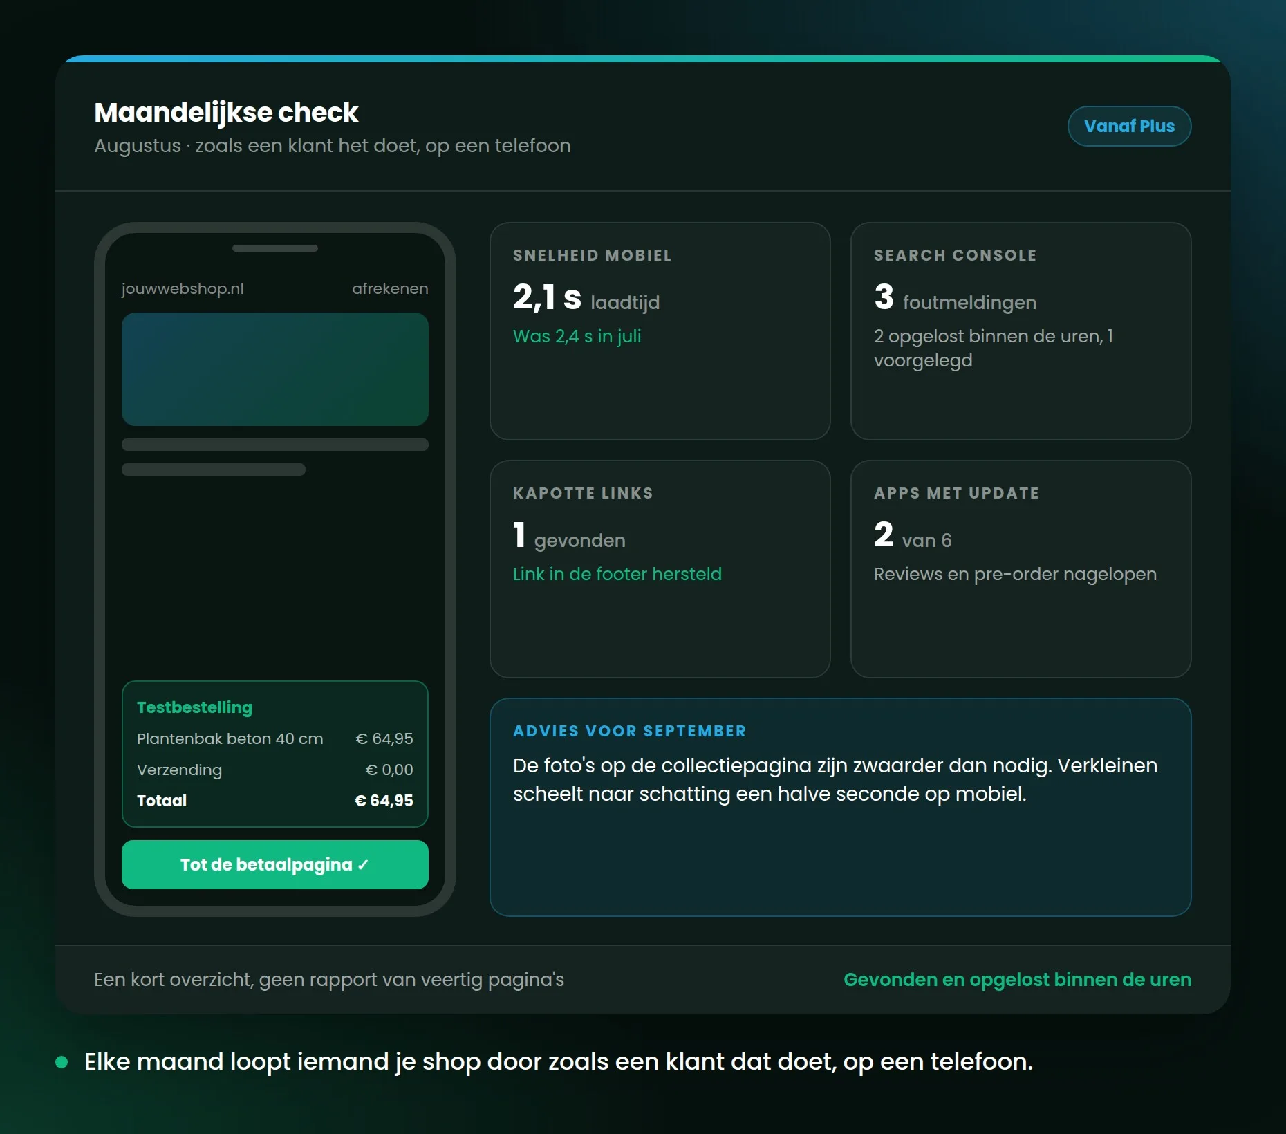Click 'Elke maand loopt iemand je shop door' caption
This screenshot has width=1286, height=1134.
(558, 1061)
